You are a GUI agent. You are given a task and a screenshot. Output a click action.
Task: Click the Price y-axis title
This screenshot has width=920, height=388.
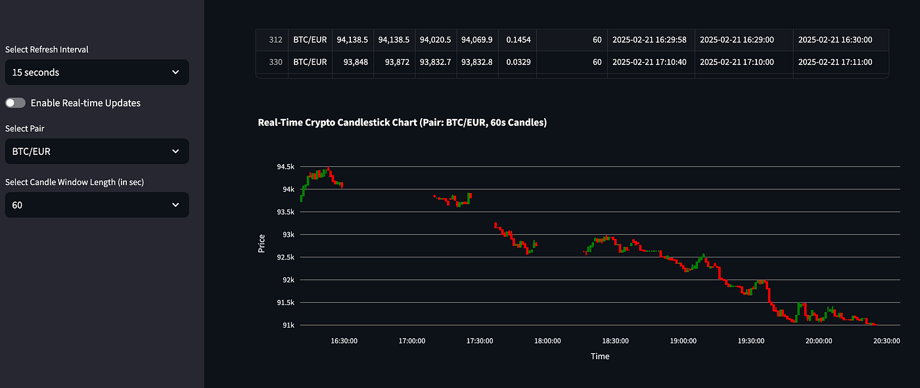[x=262, y=244]
